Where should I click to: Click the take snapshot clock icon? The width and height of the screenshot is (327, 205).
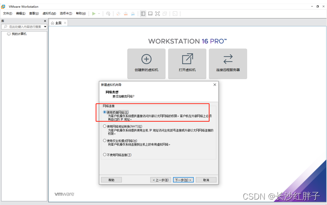[118, 14]
